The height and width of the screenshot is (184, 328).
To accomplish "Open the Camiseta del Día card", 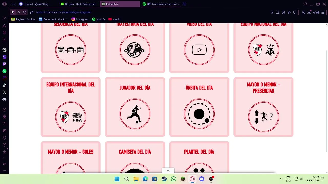I will click(135, 157).
